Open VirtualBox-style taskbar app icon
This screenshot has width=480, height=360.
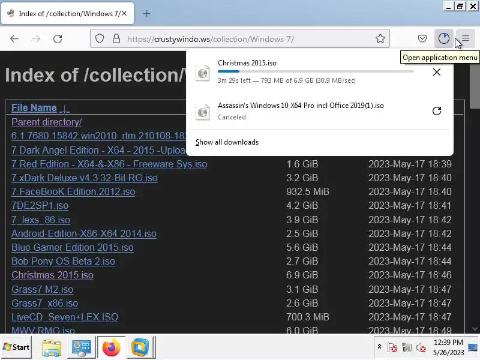[x=140, y=347]
